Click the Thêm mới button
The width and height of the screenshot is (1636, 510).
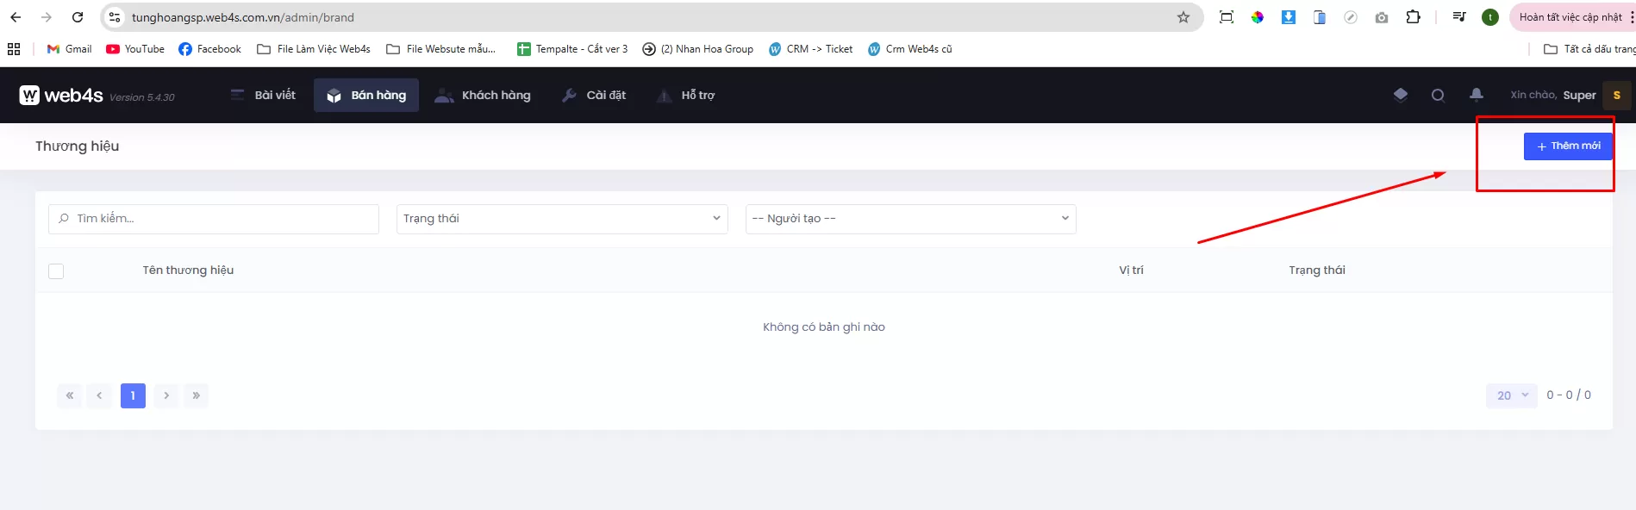click(x=1567, y=146)
